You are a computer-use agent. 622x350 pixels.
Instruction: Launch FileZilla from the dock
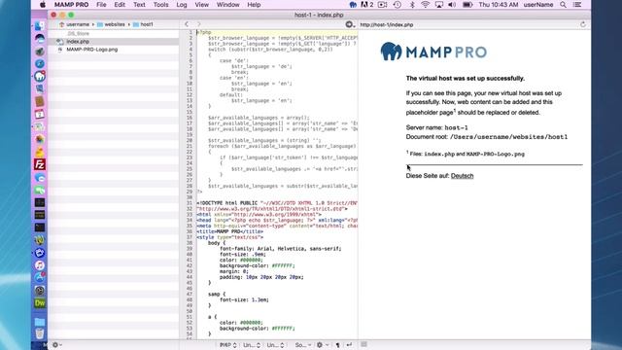point(40,164)
